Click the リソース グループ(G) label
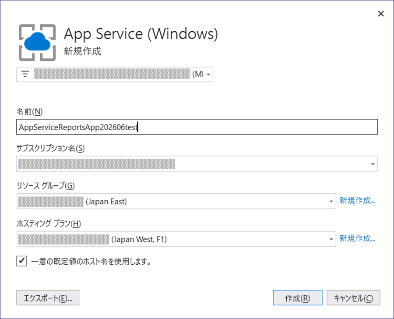This screenshot has height=319, width=394. 46,186
